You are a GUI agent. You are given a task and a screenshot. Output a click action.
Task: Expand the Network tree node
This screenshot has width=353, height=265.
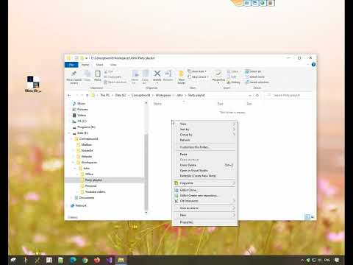point(68,205)
